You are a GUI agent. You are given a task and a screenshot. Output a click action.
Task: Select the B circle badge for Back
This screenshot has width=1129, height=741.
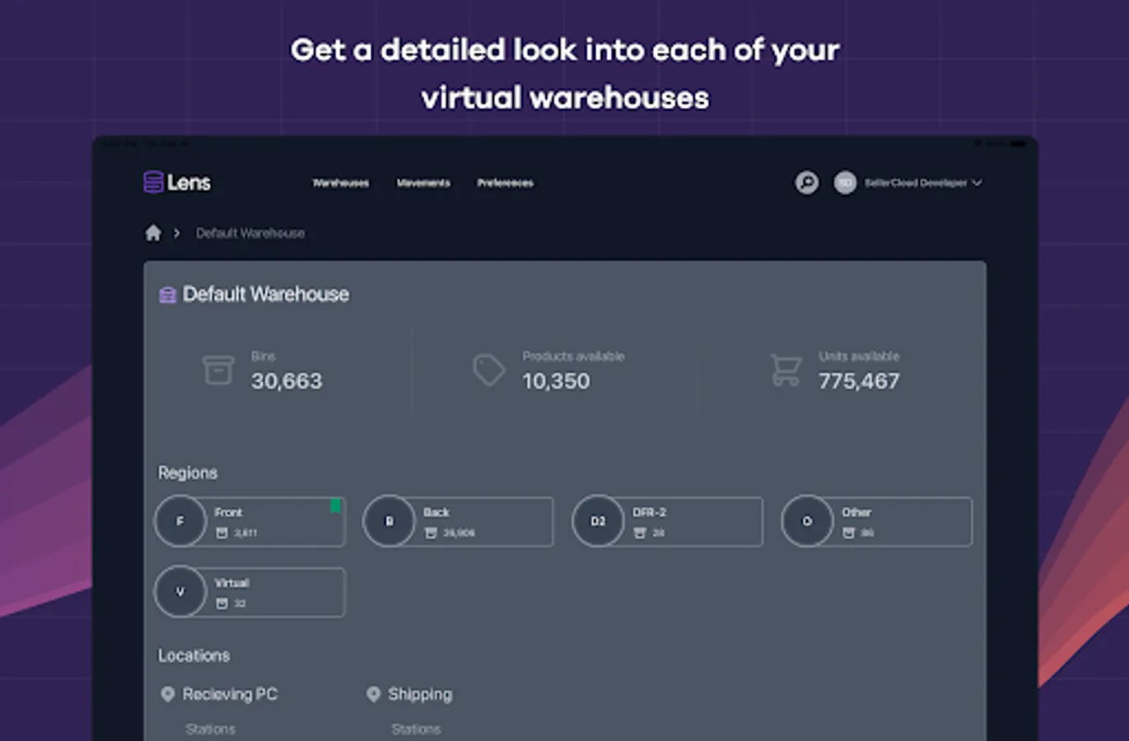point(390,521)
